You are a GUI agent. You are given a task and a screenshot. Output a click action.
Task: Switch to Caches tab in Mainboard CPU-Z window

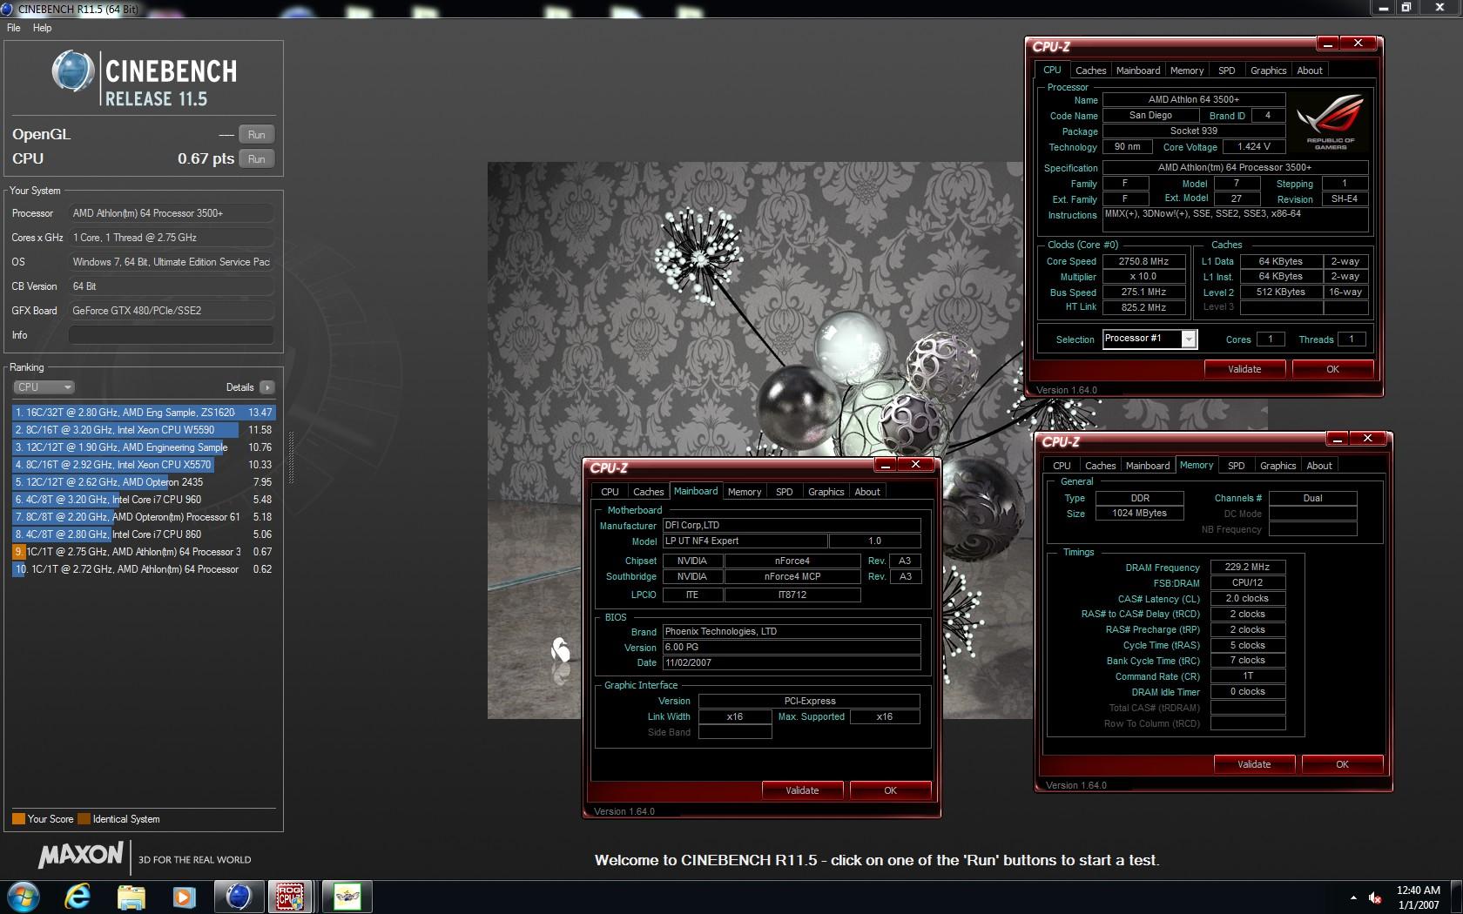pos(648,492)
